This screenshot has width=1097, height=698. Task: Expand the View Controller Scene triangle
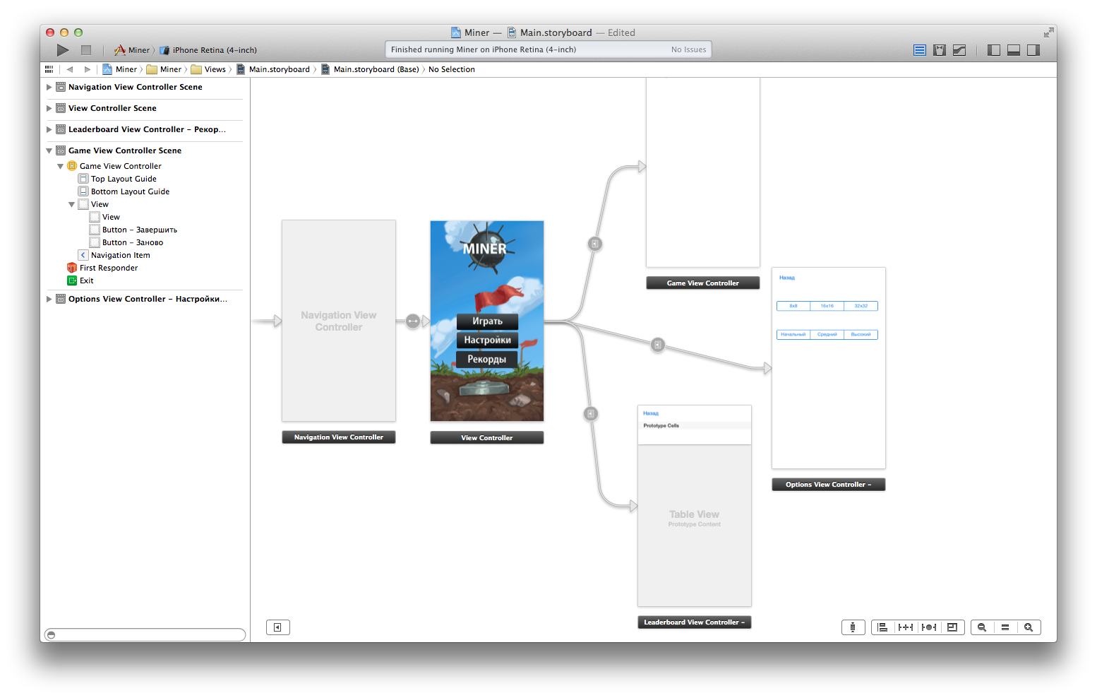[49, 108]
